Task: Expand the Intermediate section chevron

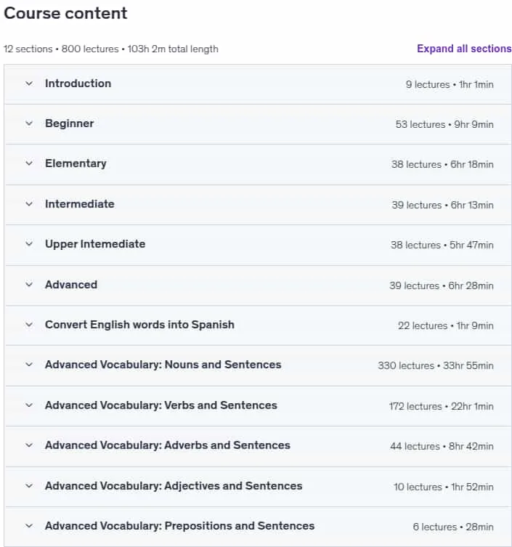Action: [29, 204]
